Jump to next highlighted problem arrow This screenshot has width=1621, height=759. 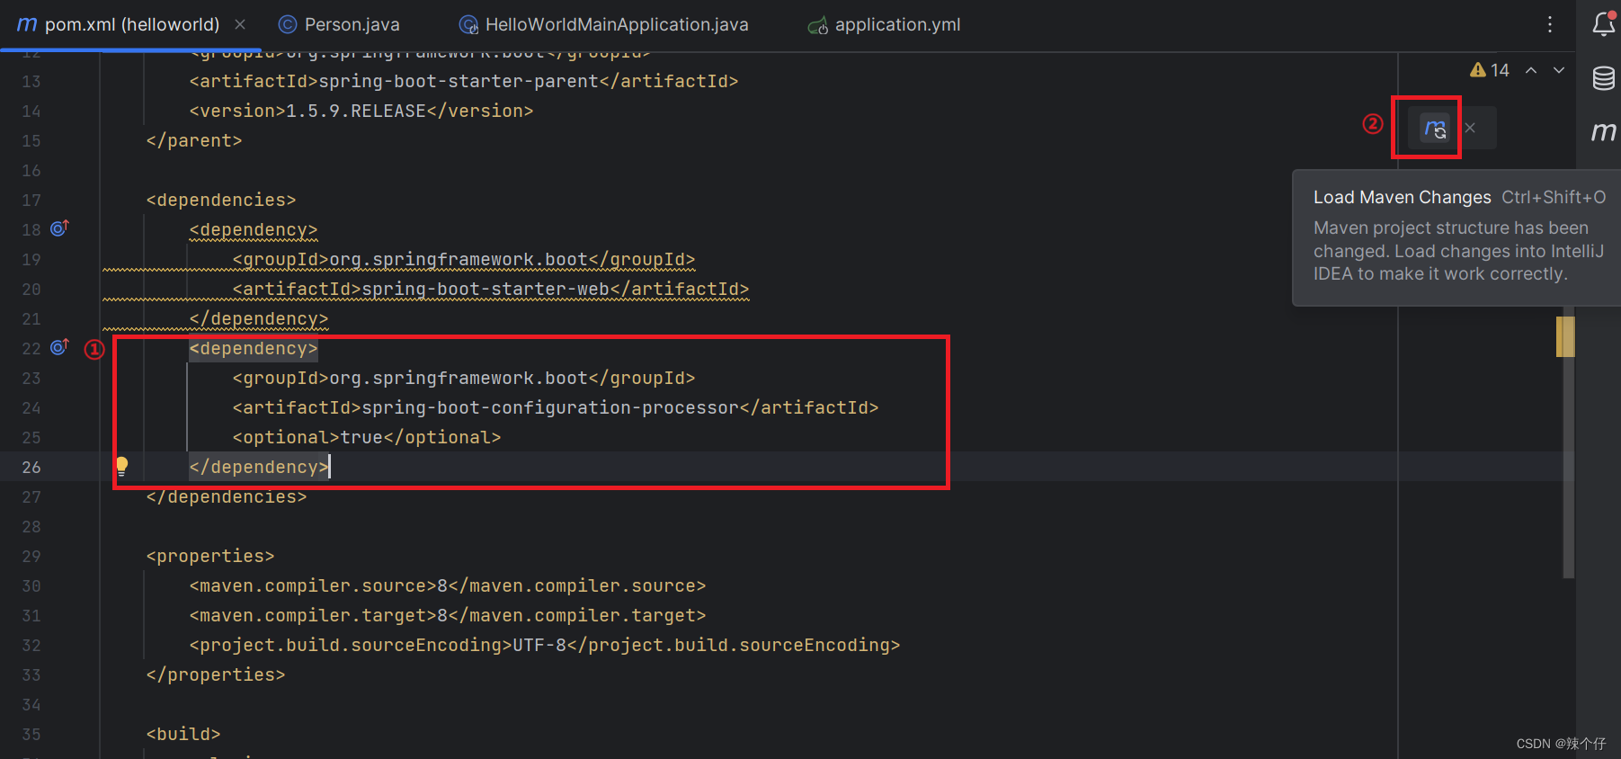(x=1559, y=70)
